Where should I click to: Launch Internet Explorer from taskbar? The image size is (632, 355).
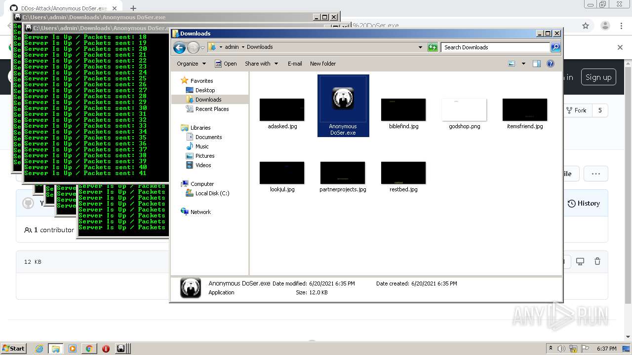39,349
